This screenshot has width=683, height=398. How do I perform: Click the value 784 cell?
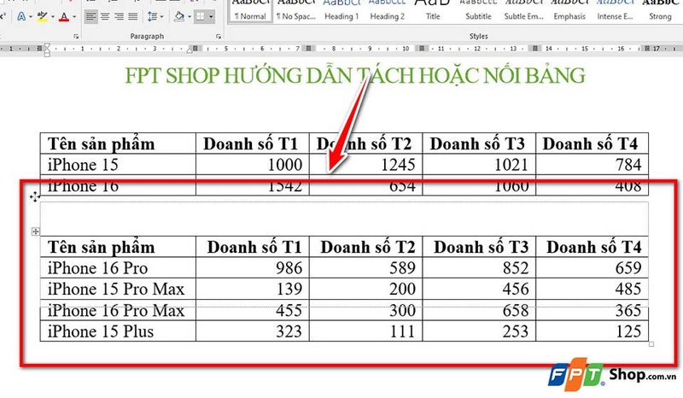(x=592, y=165)
